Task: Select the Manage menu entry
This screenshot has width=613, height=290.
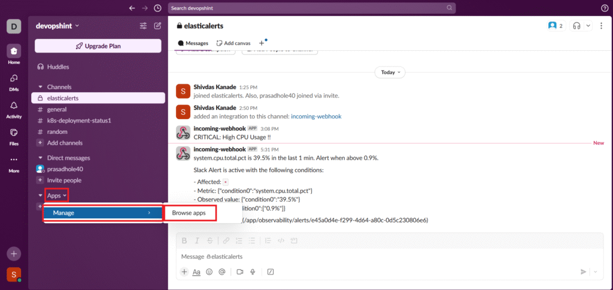Action: pyautogui.click(x=103, y=213)
